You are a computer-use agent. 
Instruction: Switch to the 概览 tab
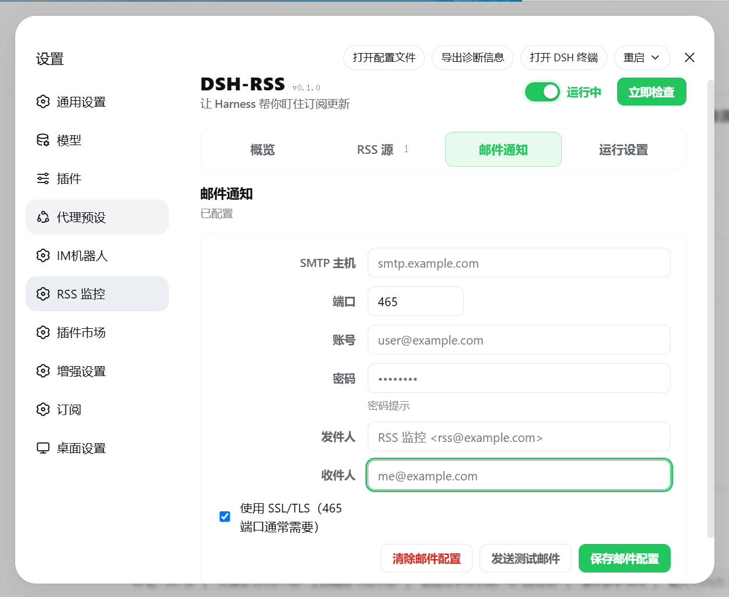[x=262, y=150]
